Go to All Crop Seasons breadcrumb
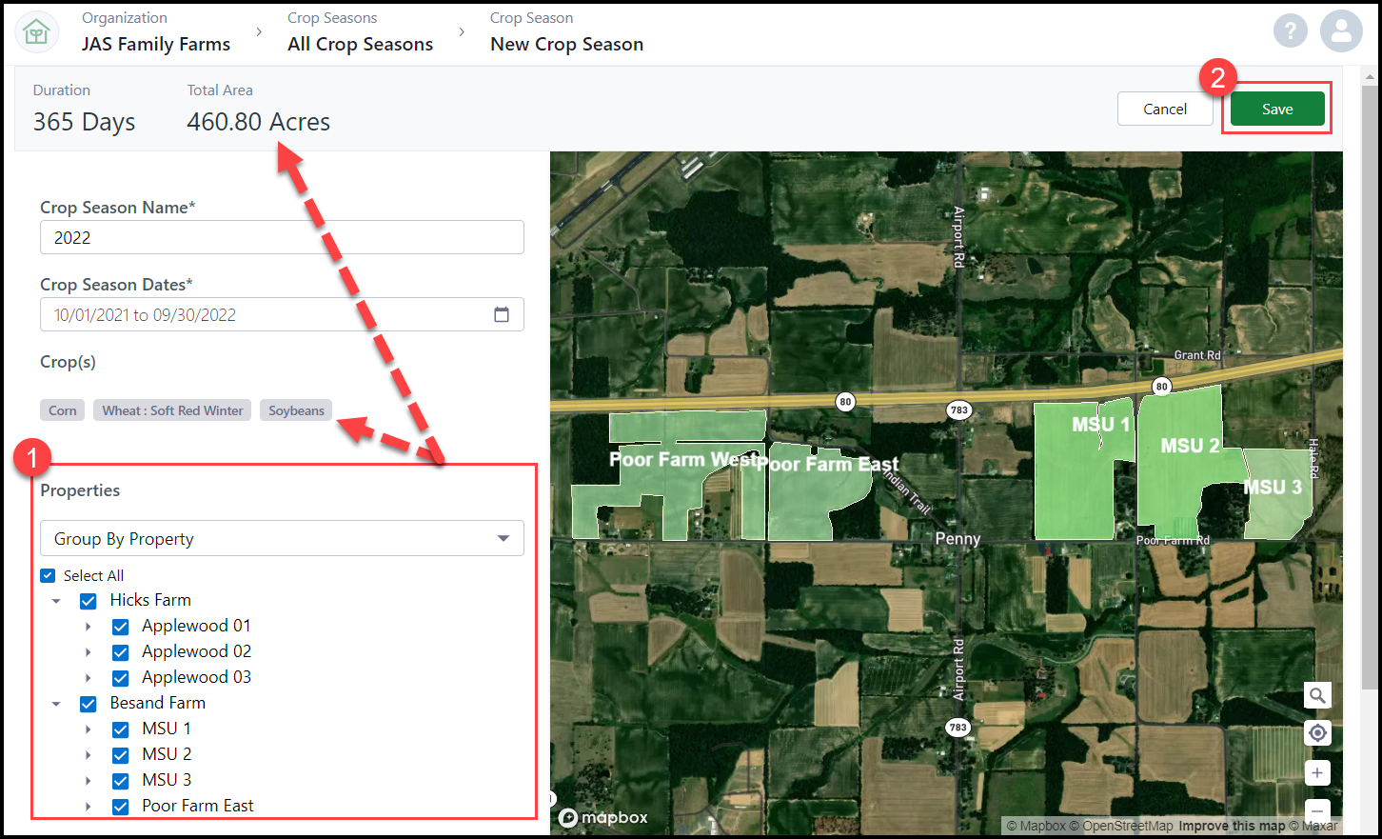Image resolution: width=1382 pixels, height=839 pixels. tap(360, 44)
